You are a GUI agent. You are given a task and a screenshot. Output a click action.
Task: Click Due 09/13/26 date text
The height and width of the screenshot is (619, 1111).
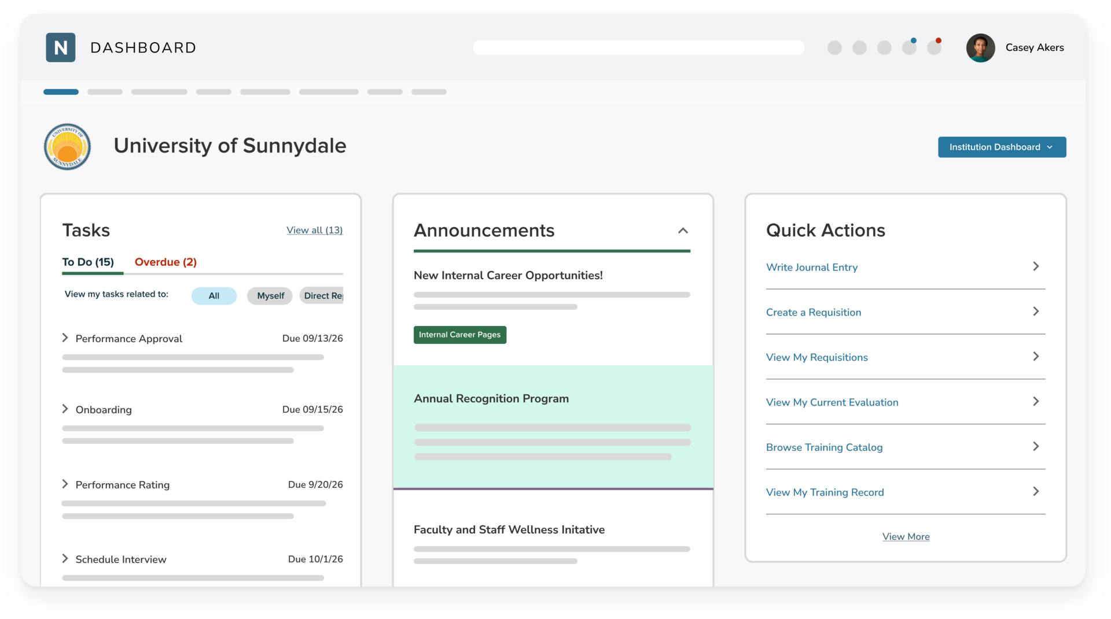(312, 338)
